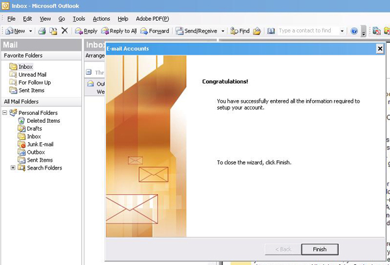Click the Unread Mail search folder icon
This screenshot has width=390, height=265.
(x=13, y=74)
